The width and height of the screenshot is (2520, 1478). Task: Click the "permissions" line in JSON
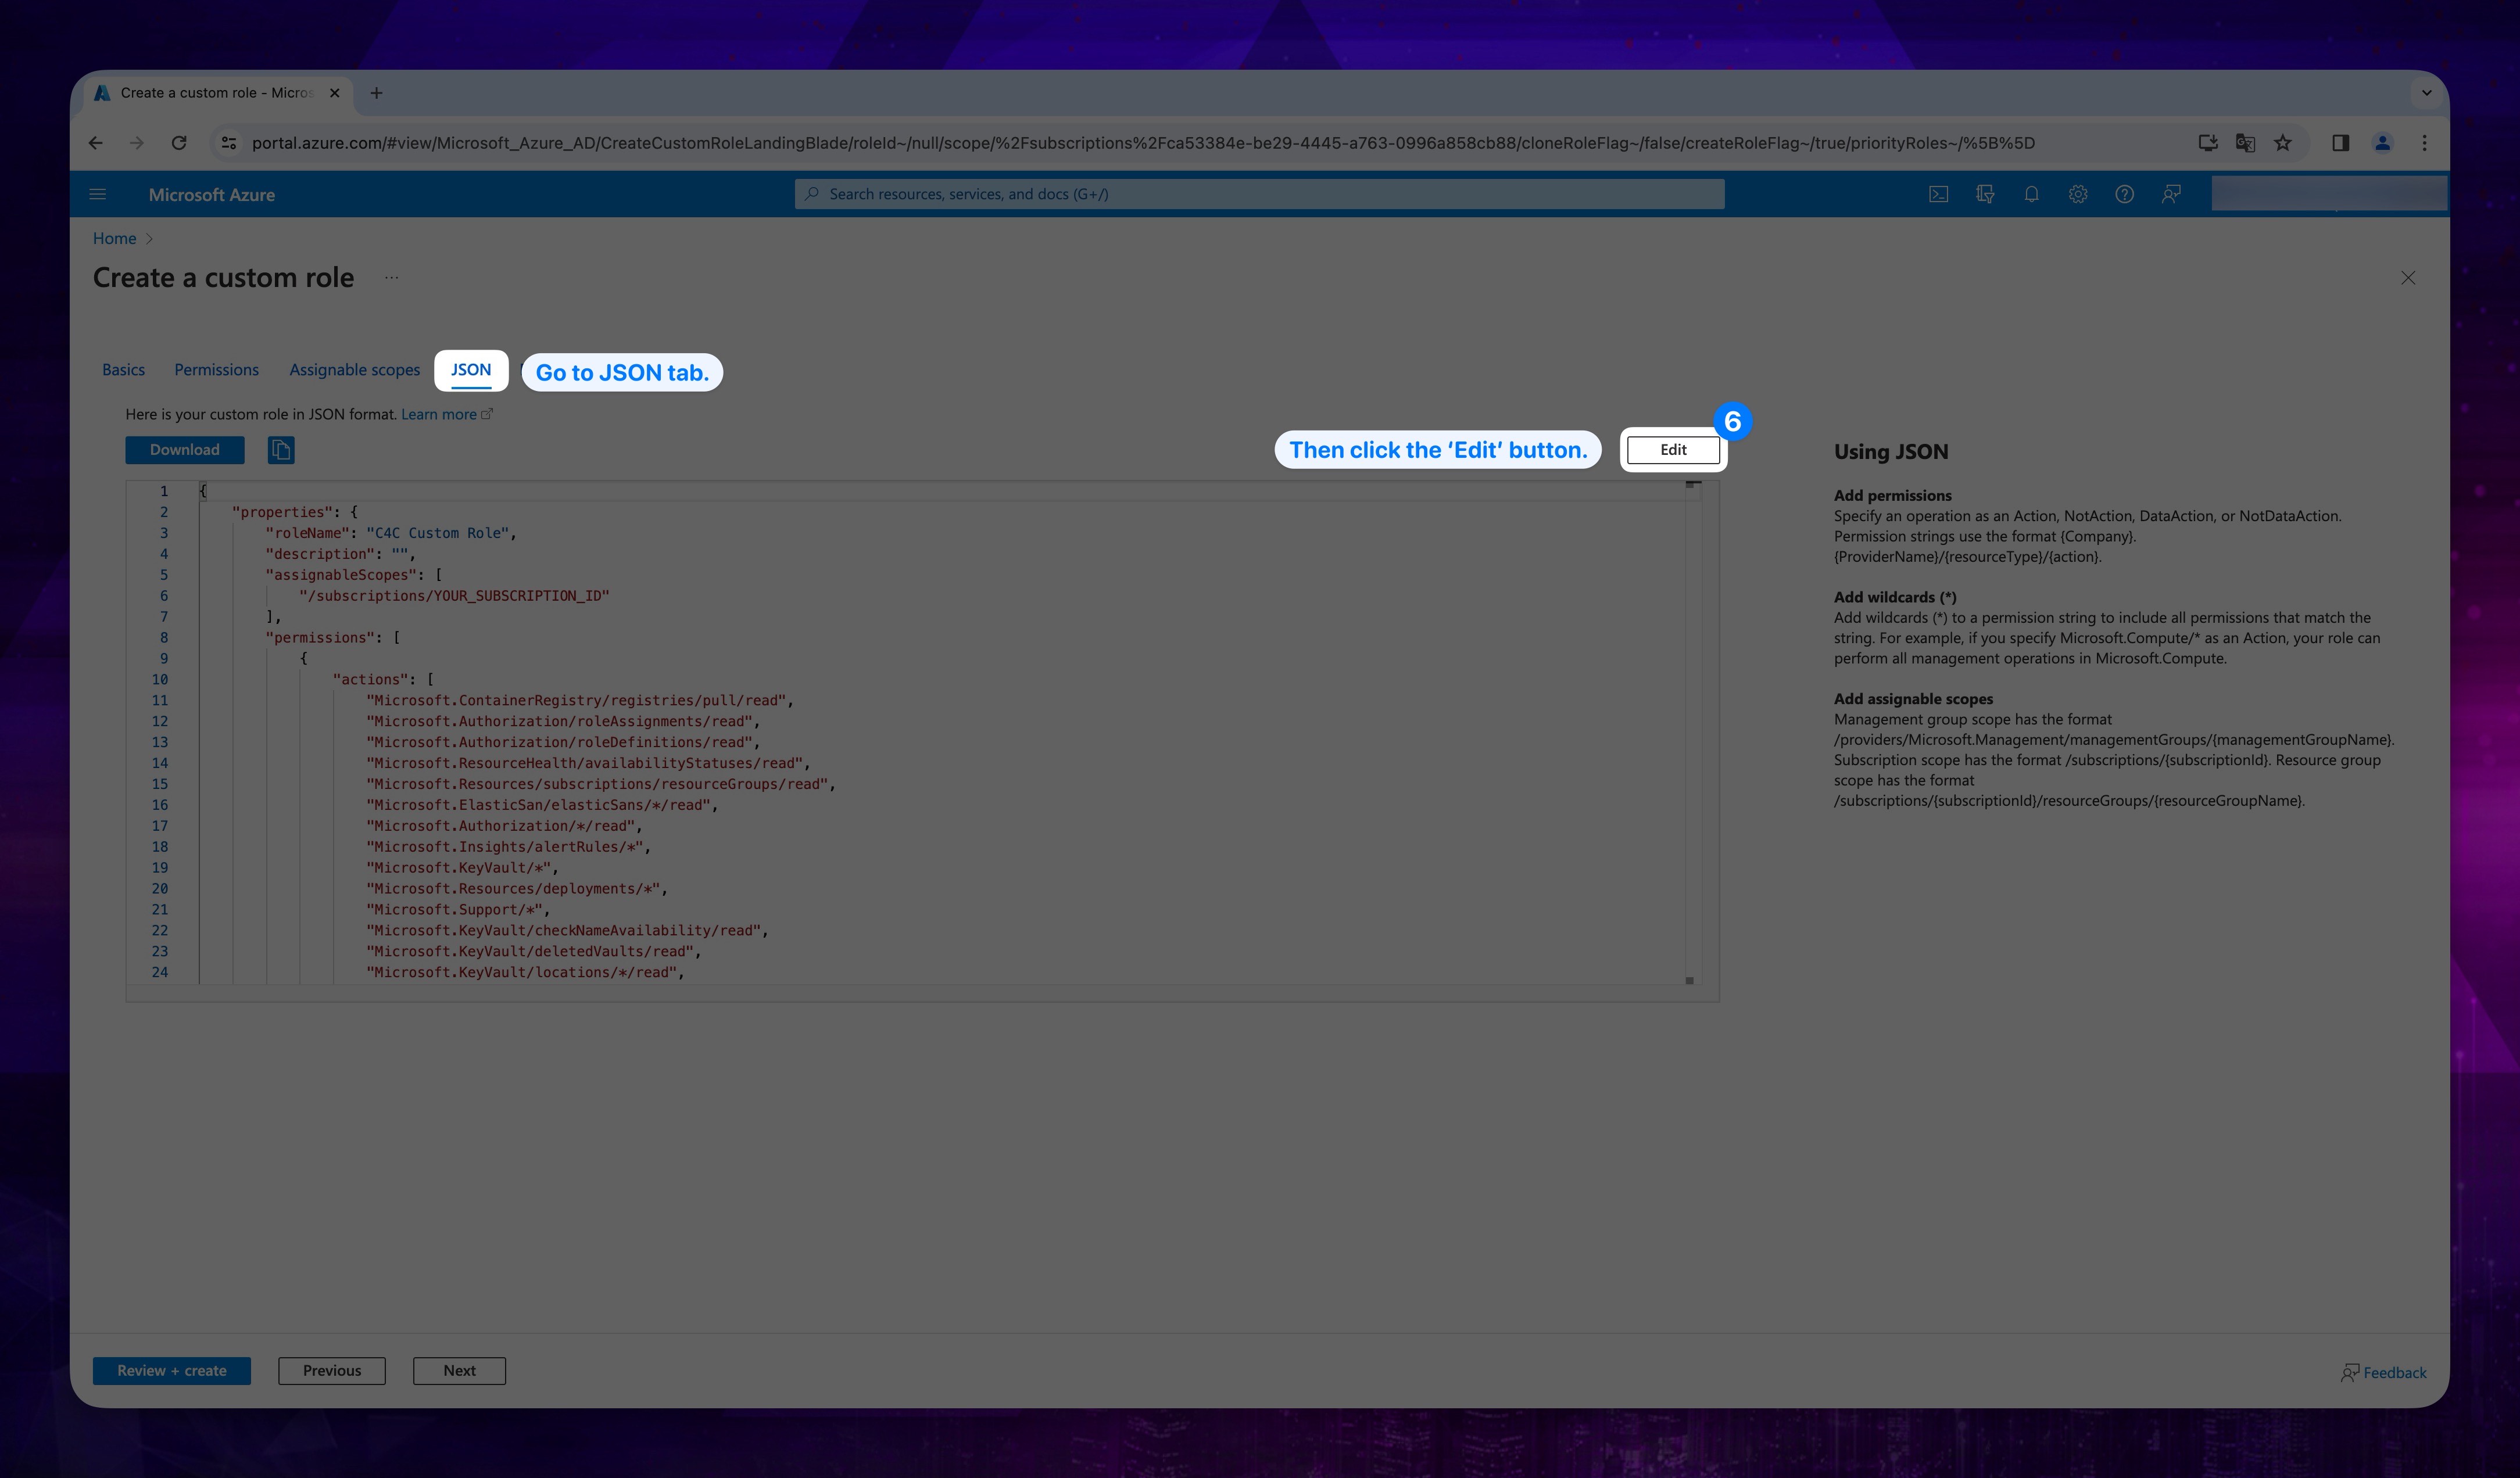coord(333,637)
